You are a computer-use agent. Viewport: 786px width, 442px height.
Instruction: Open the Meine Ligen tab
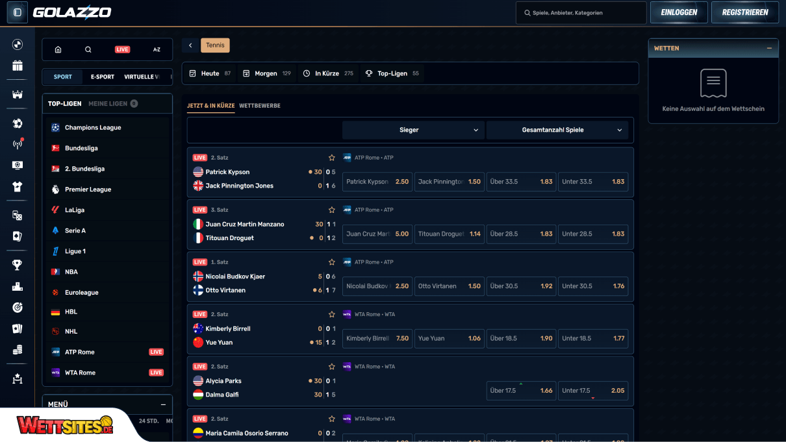tap(113, 103)
